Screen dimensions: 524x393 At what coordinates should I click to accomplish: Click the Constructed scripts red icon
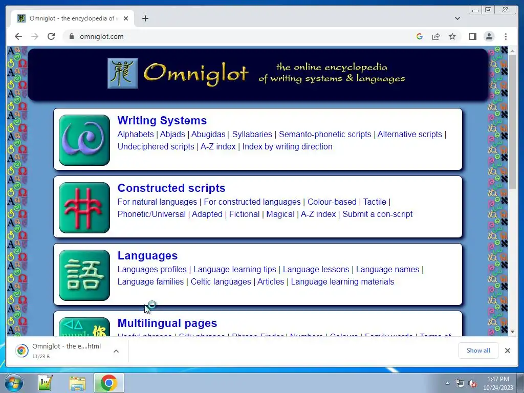(x=84, y=208)
